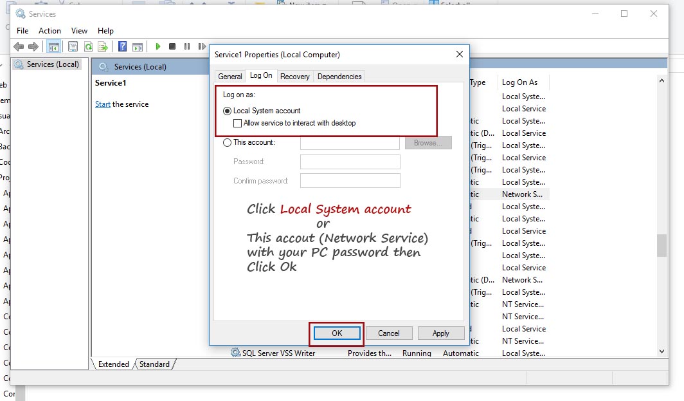Start the service with green play icon
Image resolution: width=684 pixels, height=401 pixels.
pos(158,46)
